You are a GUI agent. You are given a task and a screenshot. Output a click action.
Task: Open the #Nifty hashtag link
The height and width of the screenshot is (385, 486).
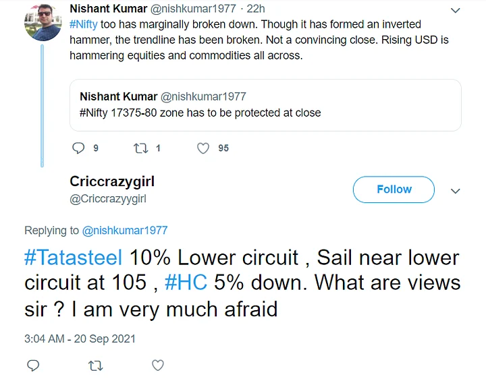point(84,24)
